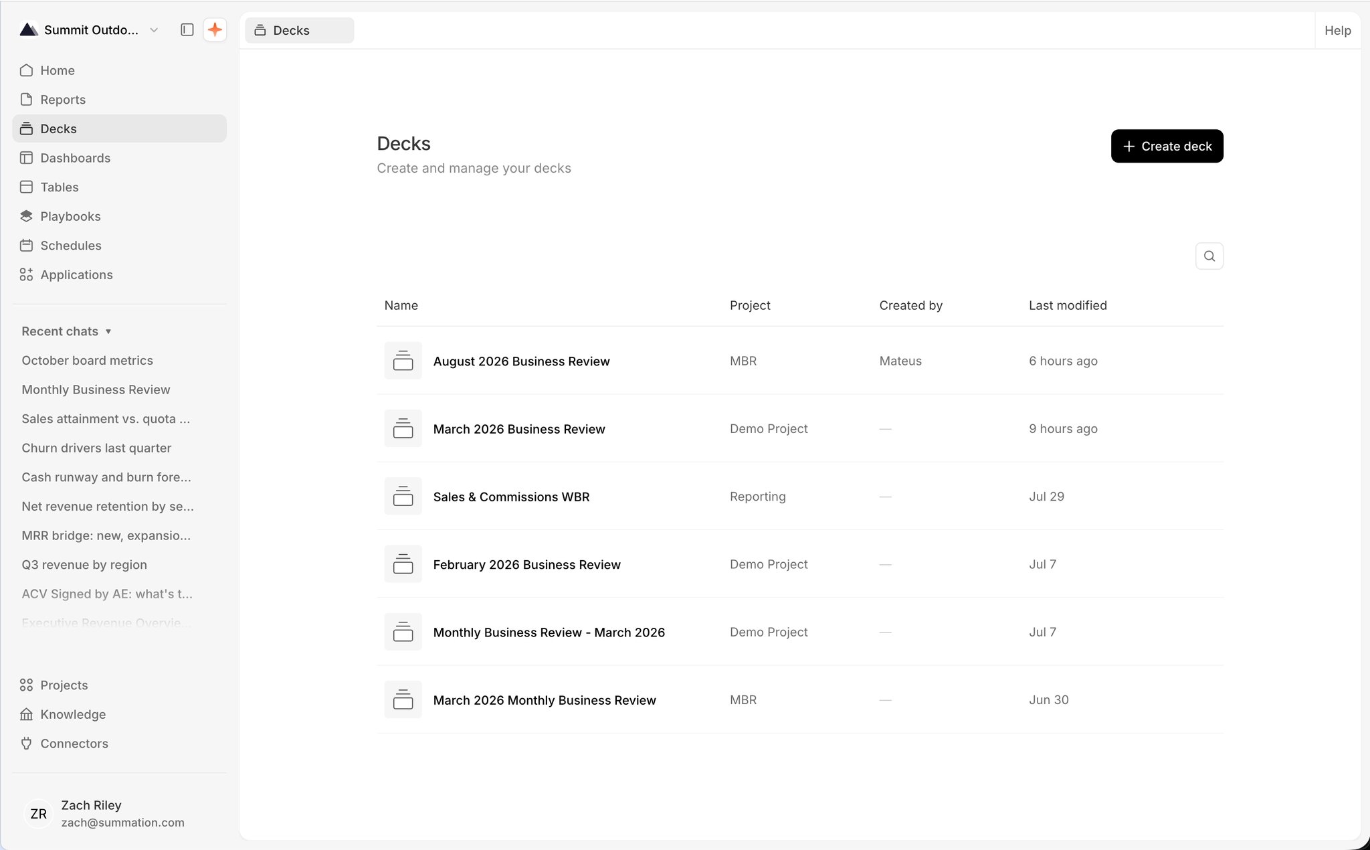The image size is (1370, 850).
Task: Click the deck icon for March 2026 Monthly Business Review
Action: [403, 699]
